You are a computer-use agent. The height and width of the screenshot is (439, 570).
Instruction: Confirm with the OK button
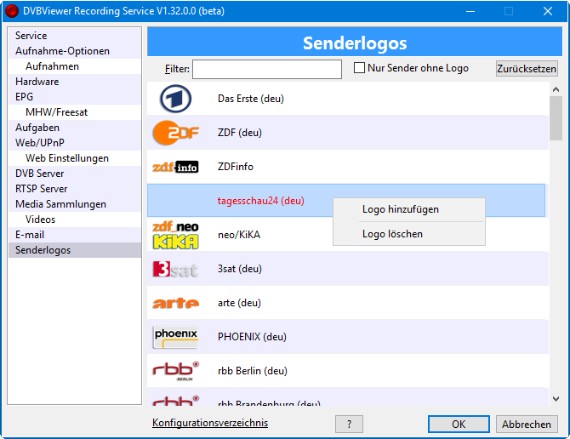point(459,424)
